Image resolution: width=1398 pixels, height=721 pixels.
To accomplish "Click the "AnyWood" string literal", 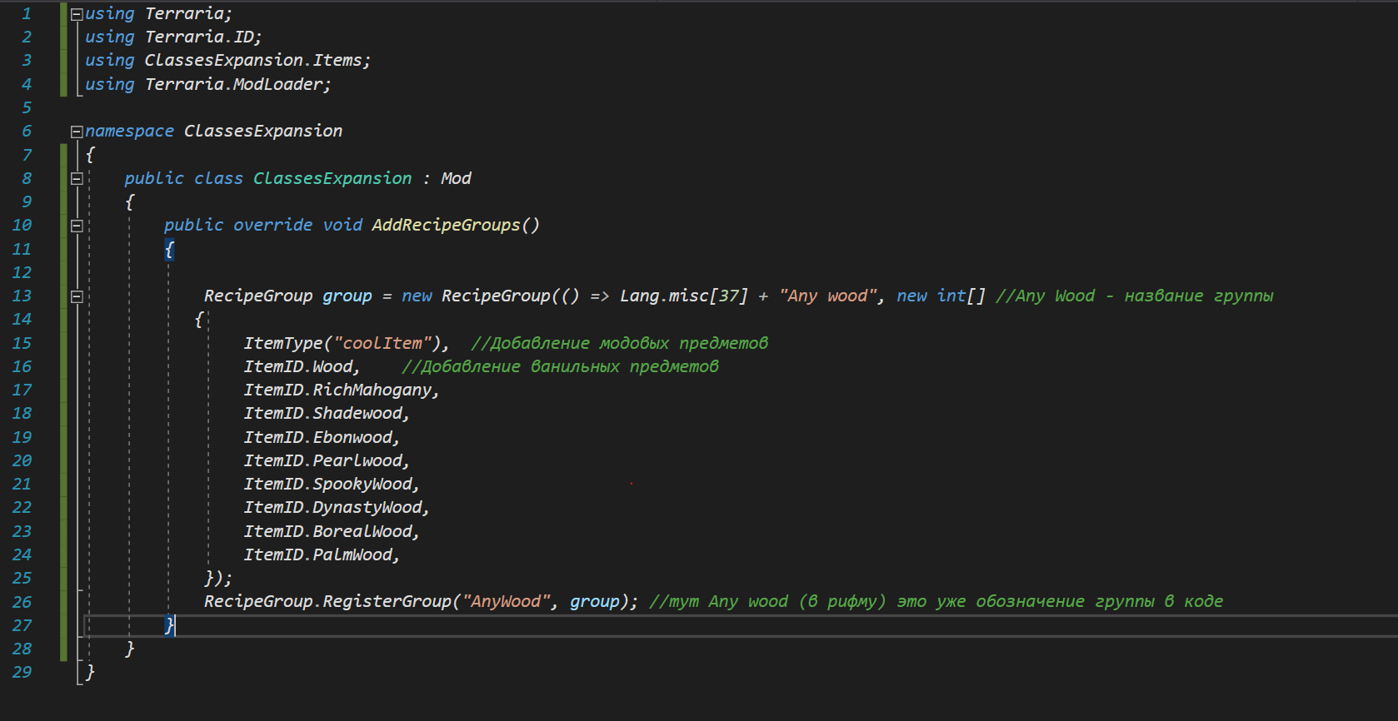I will (507, 601).
